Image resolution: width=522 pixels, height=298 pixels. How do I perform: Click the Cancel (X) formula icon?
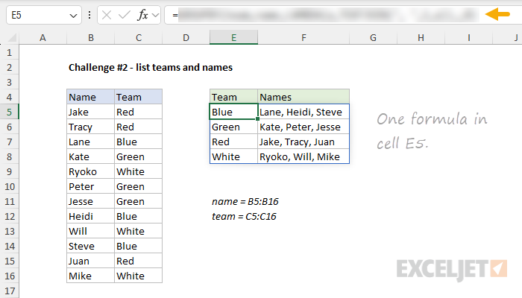pyautogui.click(x=107, y=15)
